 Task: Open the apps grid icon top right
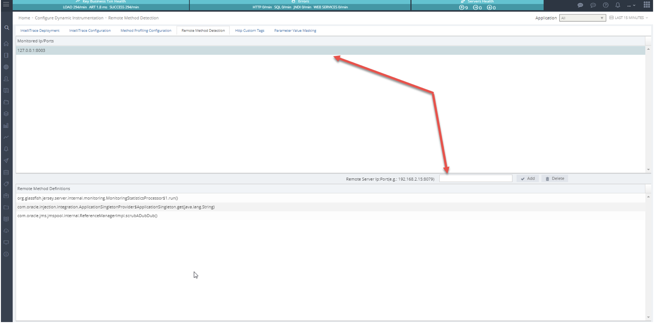tap(647, 5)
